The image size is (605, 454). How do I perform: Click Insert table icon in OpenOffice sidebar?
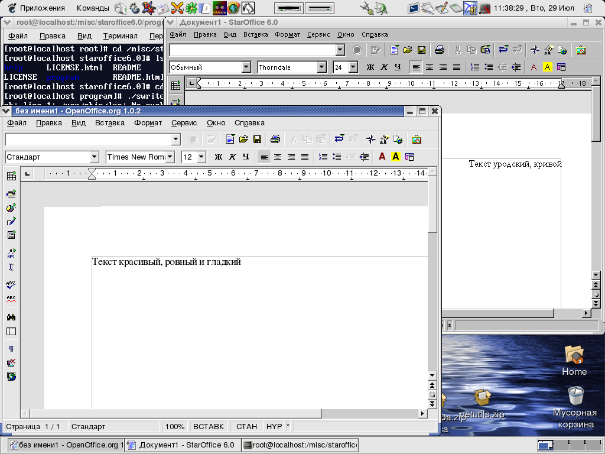click(11, 176)
